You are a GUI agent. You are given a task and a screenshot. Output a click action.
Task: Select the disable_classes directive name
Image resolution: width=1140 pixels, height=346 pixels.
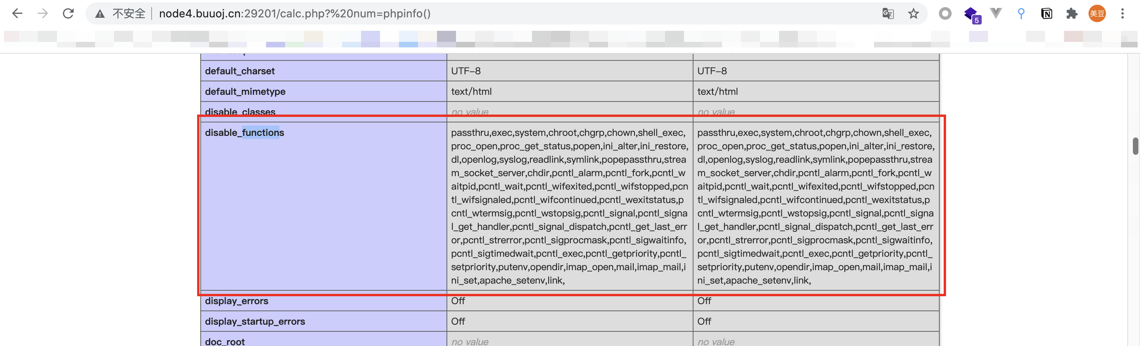pyautogui.click(x=240, y=112)
